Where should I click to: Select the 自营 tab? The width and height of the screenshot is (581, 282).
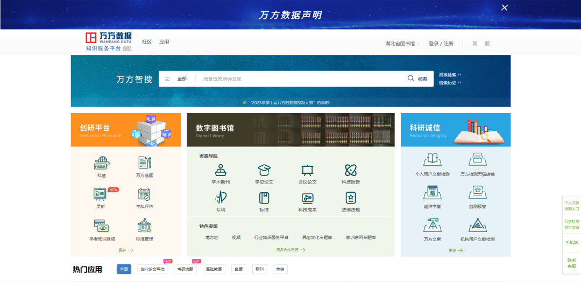[239, 270]
